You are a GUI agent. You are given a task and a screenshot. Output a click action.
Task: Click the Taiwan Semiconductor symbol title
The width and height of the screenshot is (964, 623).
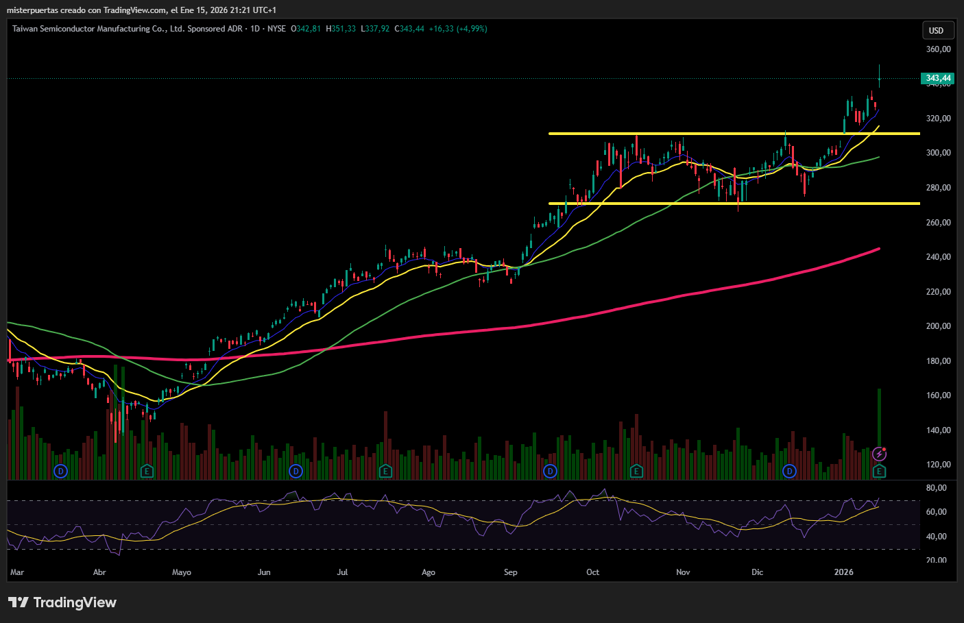(128, 29)
